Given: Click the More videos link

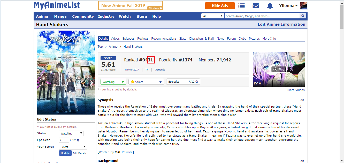Looking at the screenshot, I should pyautogui.click(x=296, y=90).
